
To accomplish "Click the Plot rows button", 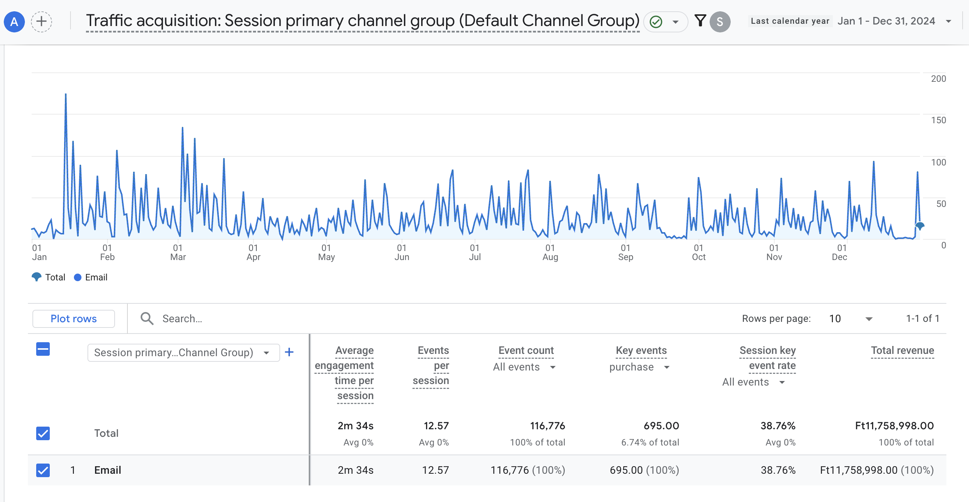I will 74,319.
